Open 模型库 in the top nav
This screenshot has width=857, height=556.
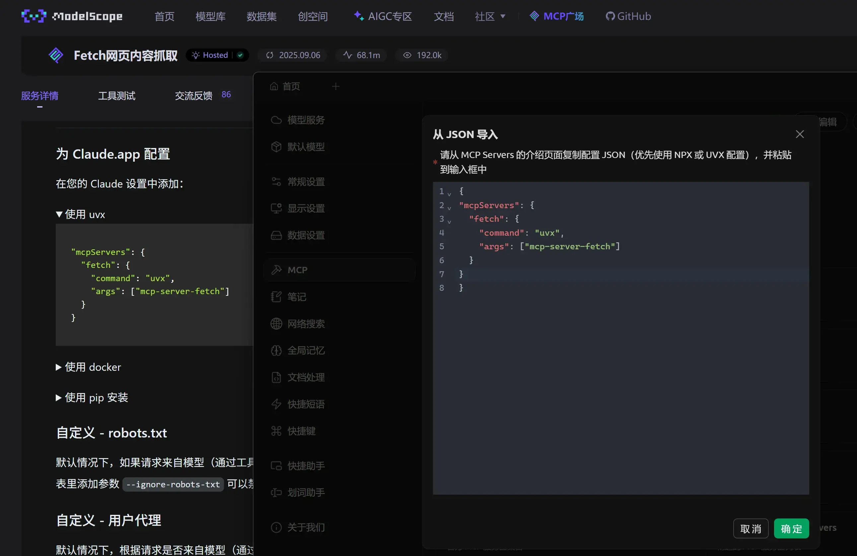(211, 16)
